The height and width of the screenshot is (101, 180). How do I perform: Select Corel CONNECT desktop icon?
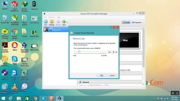pyautogui.click(x=5, y=75)
